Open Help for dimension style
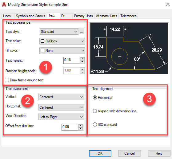This screenshot has width=172, height=159. pos(159,153)
